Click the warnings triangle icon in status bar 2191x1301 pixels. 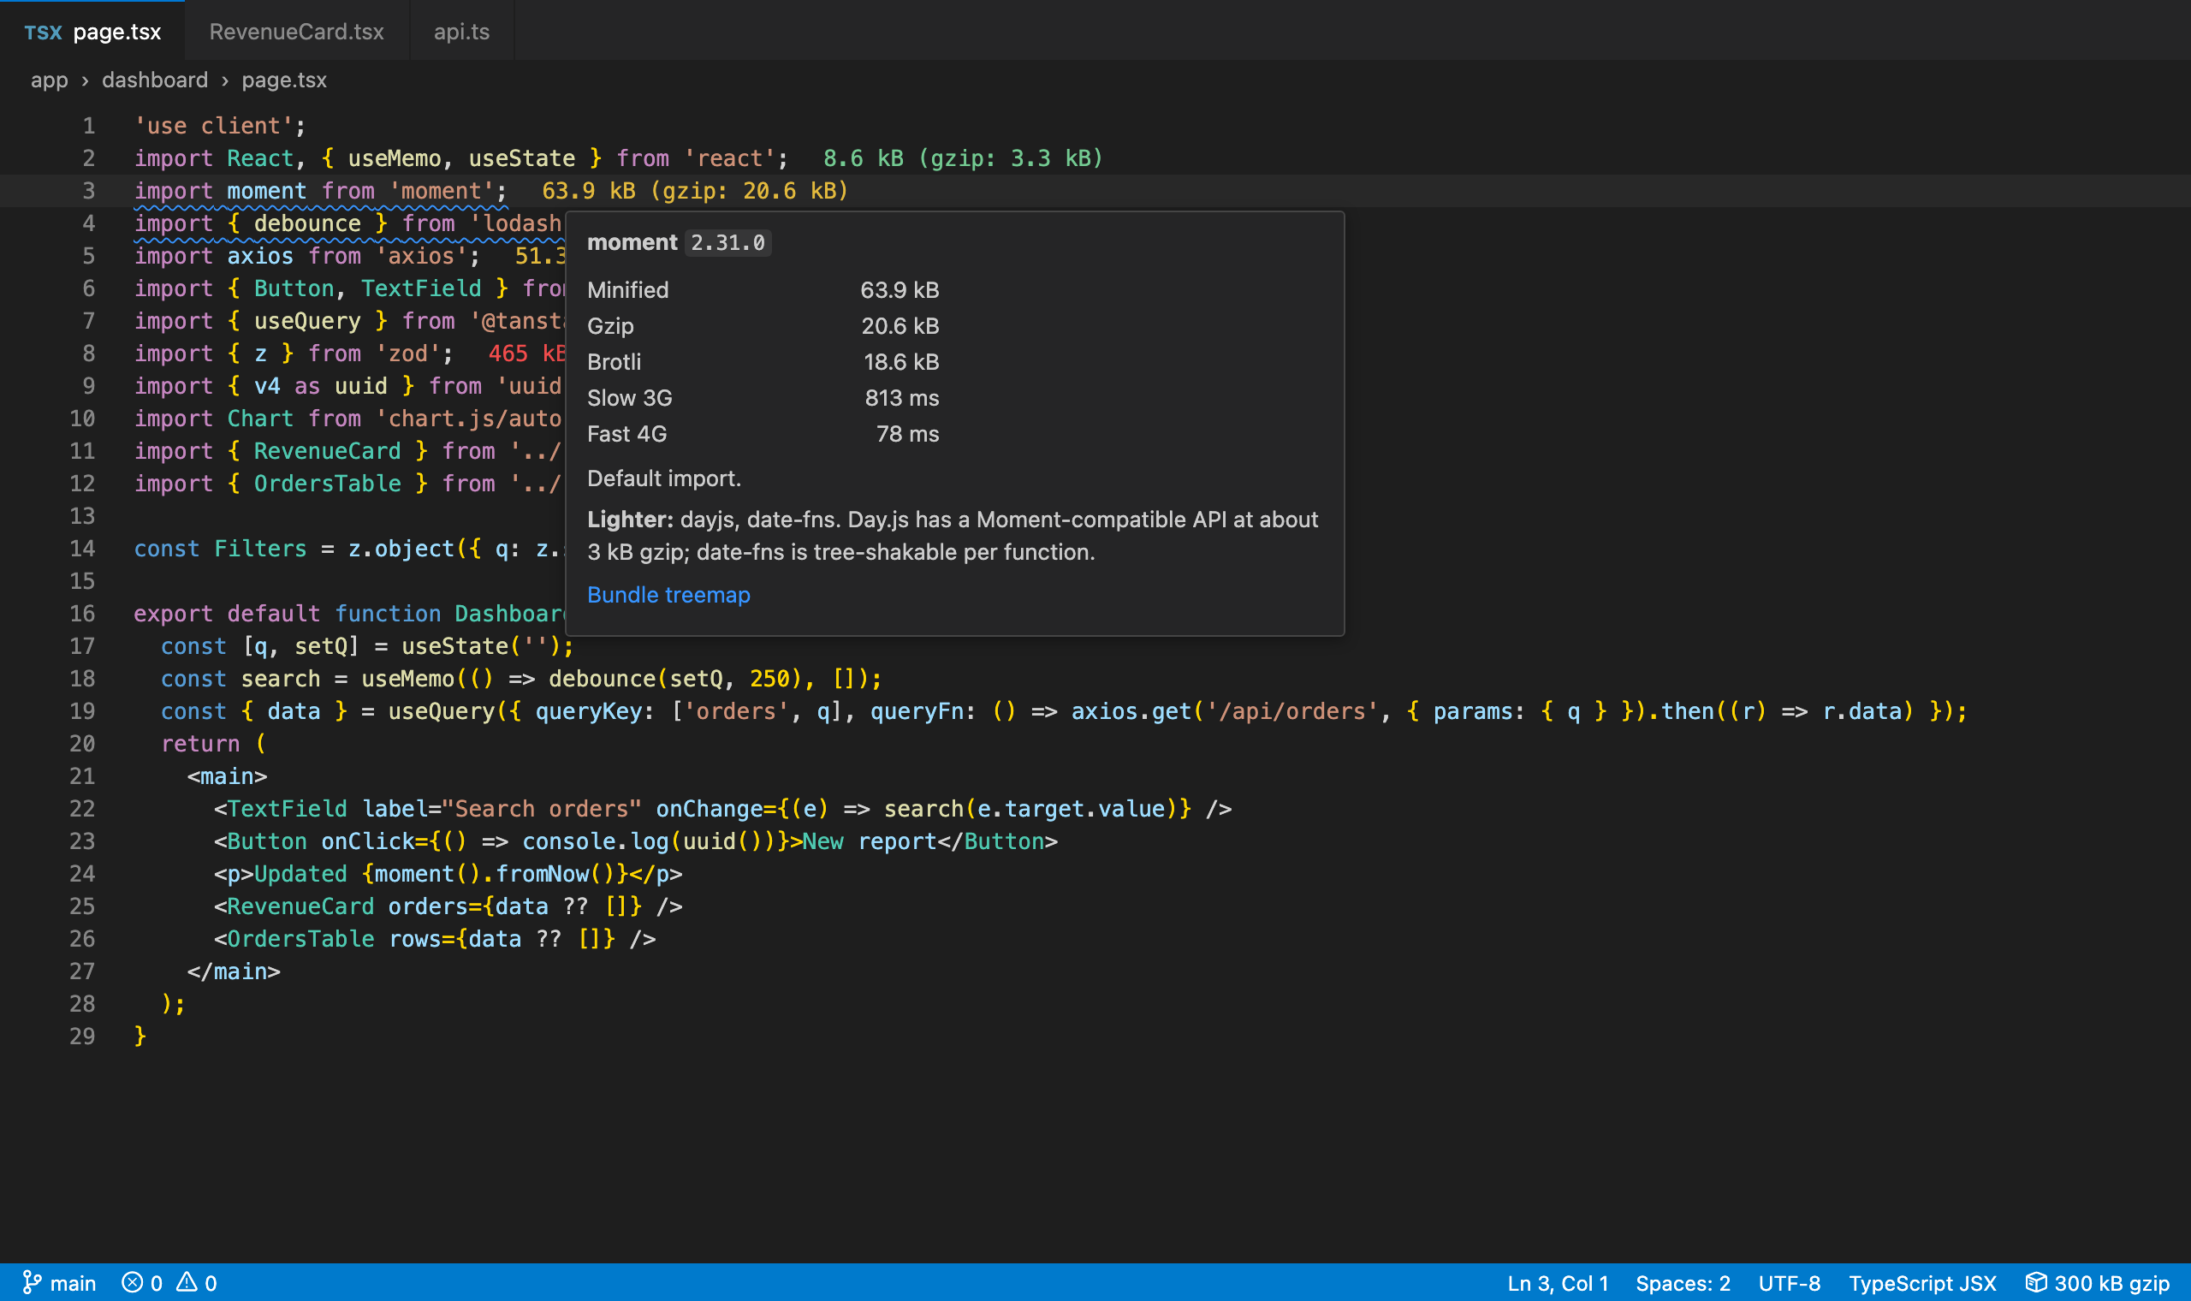coord(187,1282)
